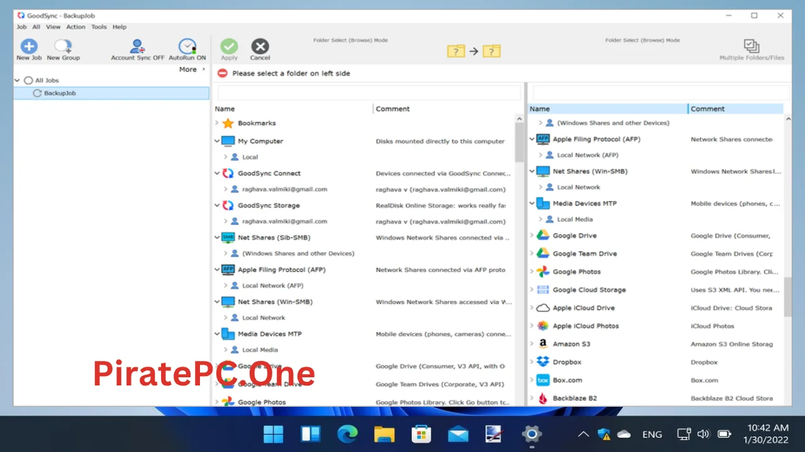Open the All menu
The image size is (805, 452).
pos(36,27)
